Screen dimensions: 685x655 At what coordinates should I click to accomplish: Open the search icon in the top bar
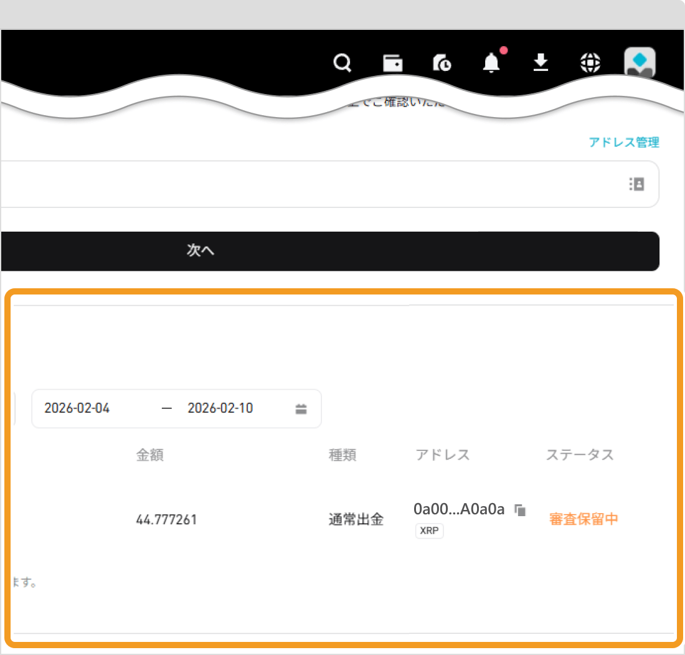(342, 63)
